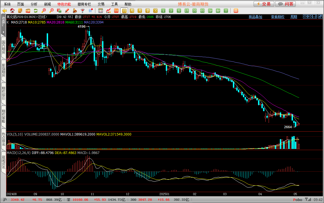Open the alert bell icon
Image resolution: width=324 pixels, height=203 pixels.
(75, 11)
